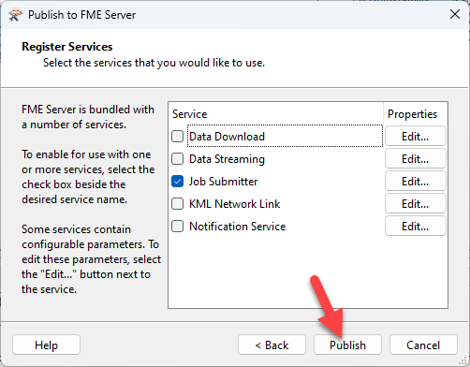Image resolution: width=470 pixels, height=367 pixels.
Task: Edit Notification Service properties
Action: tap(416, 226)
